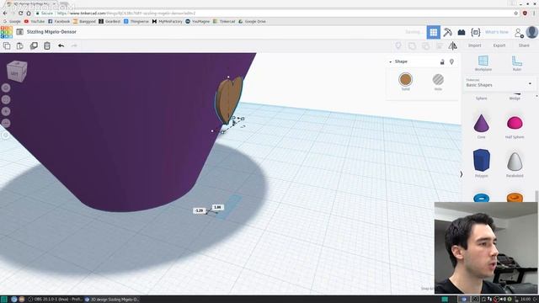Open the What's New link
Screen dimensions: 539x303
[x=496, y=32]
